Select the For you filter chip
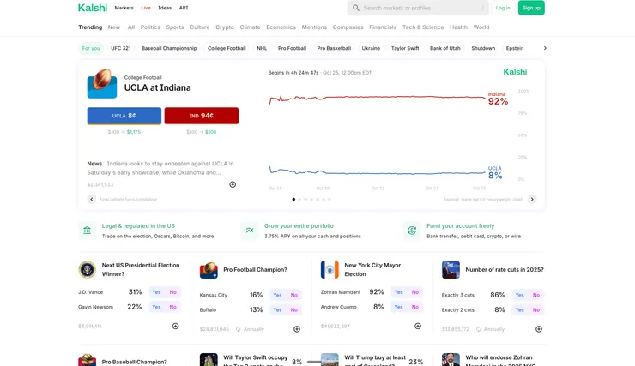This screenshot has height=366, width=635. coord(91,48)
